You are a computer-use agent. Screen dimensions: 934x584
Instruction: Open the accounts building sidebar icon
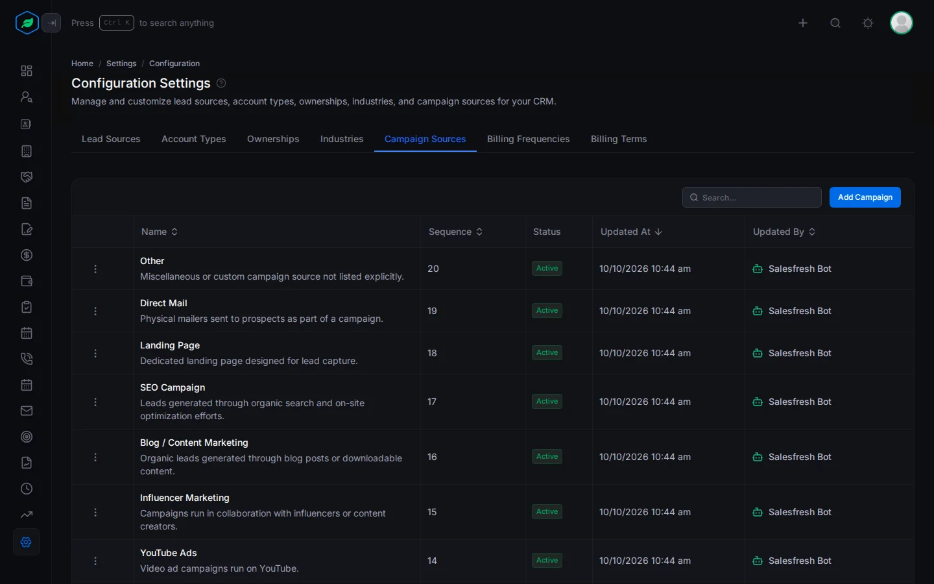[27, 151]
